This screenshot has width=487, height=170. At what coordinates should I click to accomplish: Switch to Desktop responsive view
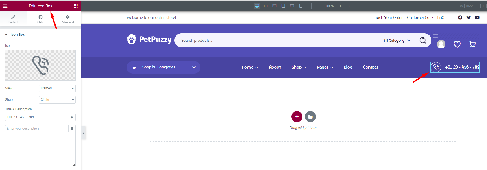(257, 6)
